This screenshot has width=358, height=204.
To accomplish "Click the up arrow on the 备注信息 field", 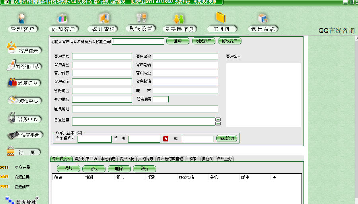I will 218,119.
